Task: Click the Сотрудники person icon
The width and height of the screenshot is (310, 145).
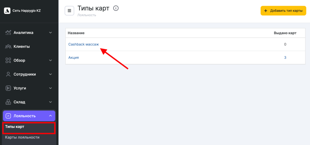Action: tap(8, 74)
